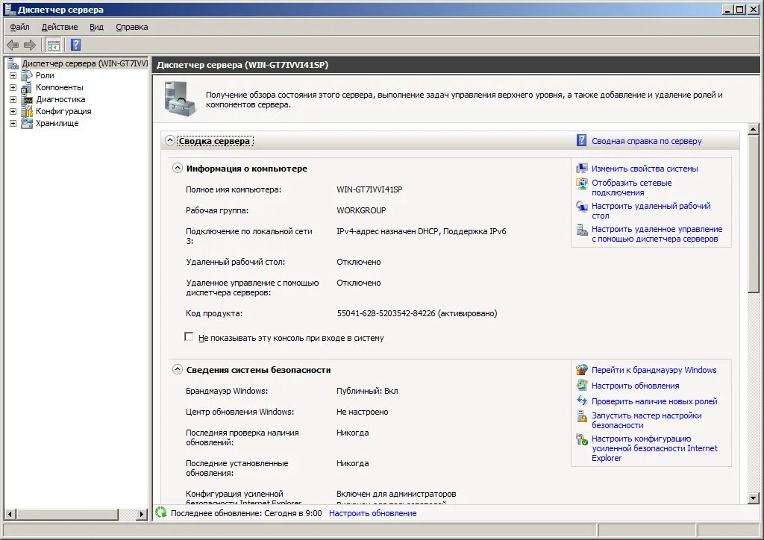Click the Изменить свойства системы link

645,169
